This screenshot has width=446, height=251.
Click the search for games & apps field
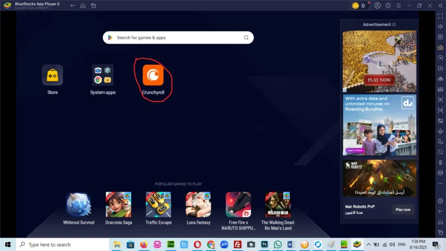coord(178,37)
